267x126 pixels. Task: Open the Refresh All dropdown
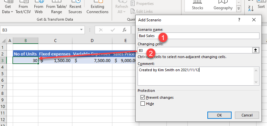point(122,12)
